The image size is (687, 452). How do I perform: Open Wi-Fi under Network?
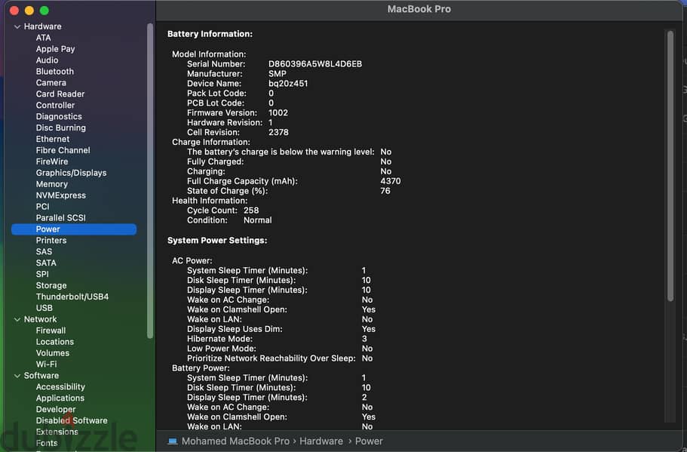click(47, 364)
